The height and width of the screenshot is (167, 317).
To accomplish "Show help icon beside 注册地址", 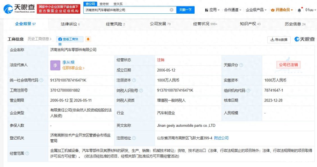I will tap(134, 138).
